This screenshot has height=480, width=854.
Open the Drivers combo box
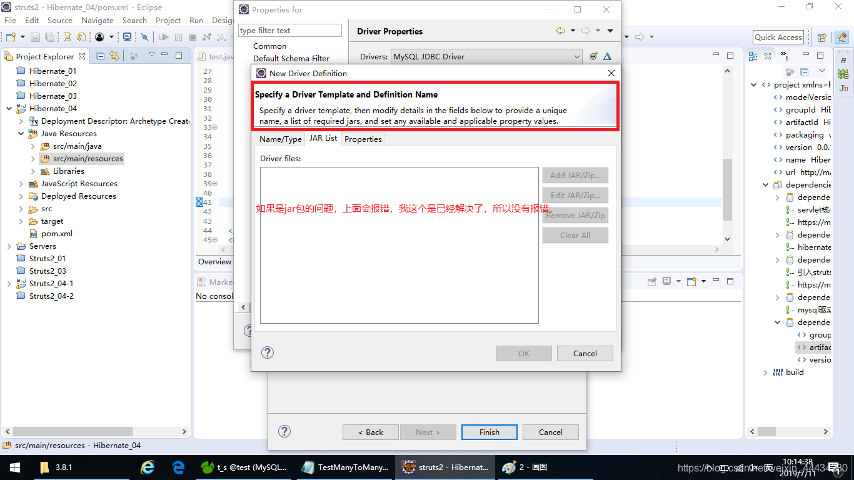tap(486, 56)
